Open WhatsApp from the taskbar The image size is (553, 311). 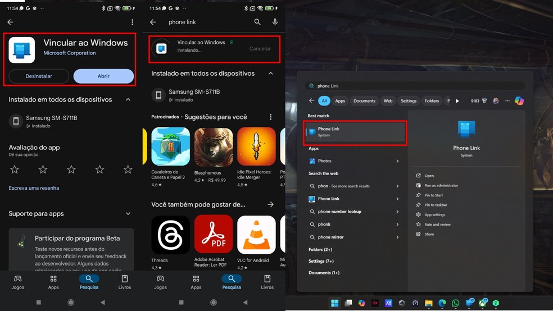coord(456,303)
